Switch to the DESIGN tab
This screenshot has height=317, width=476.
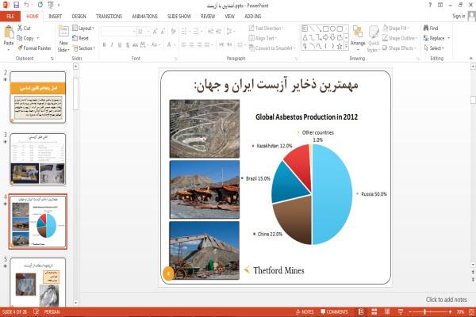point(79,16)
